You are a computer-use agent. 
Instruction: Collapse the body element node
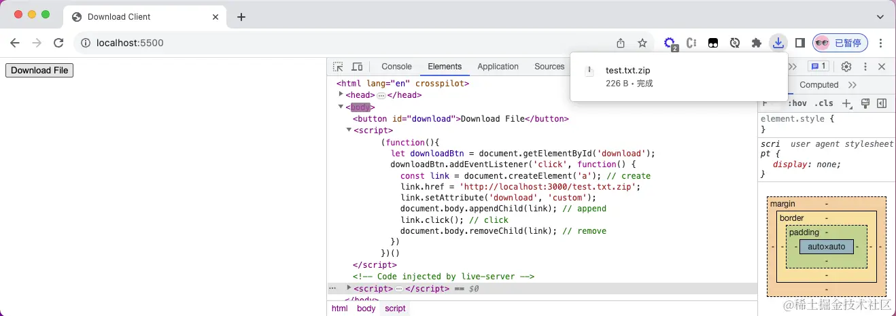[341, 107]
